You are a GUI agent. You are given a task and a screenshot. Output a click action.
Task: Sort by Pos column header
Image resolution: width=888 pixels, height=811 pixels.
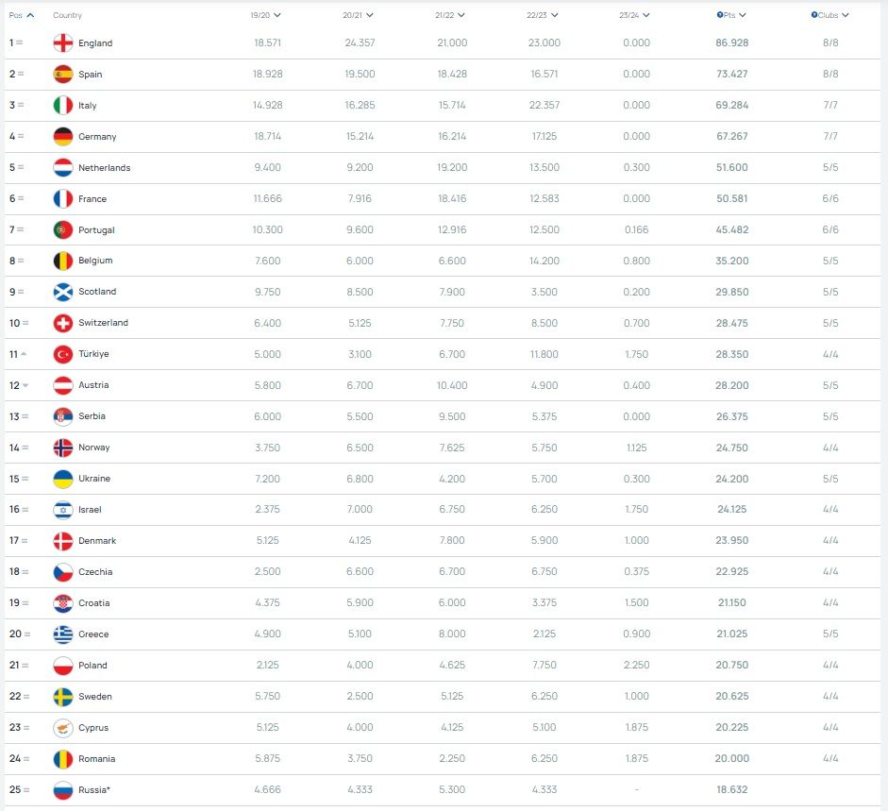(x=22, y=15)
